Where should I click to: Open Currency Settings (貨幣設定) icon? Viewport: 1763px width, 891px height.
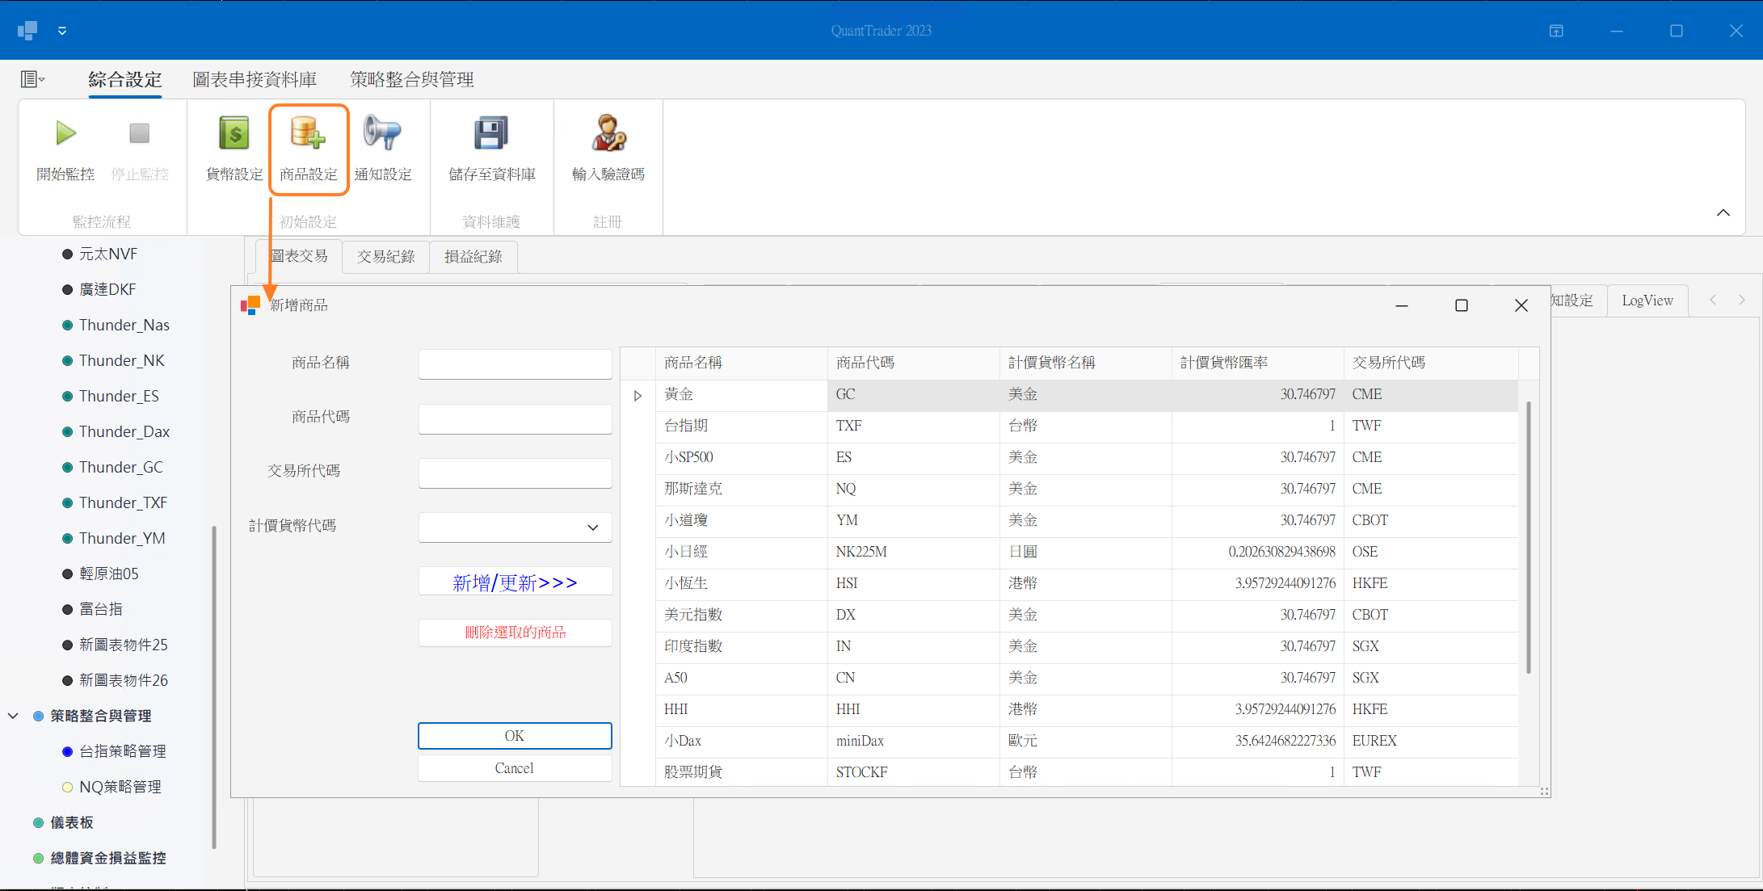234,134
